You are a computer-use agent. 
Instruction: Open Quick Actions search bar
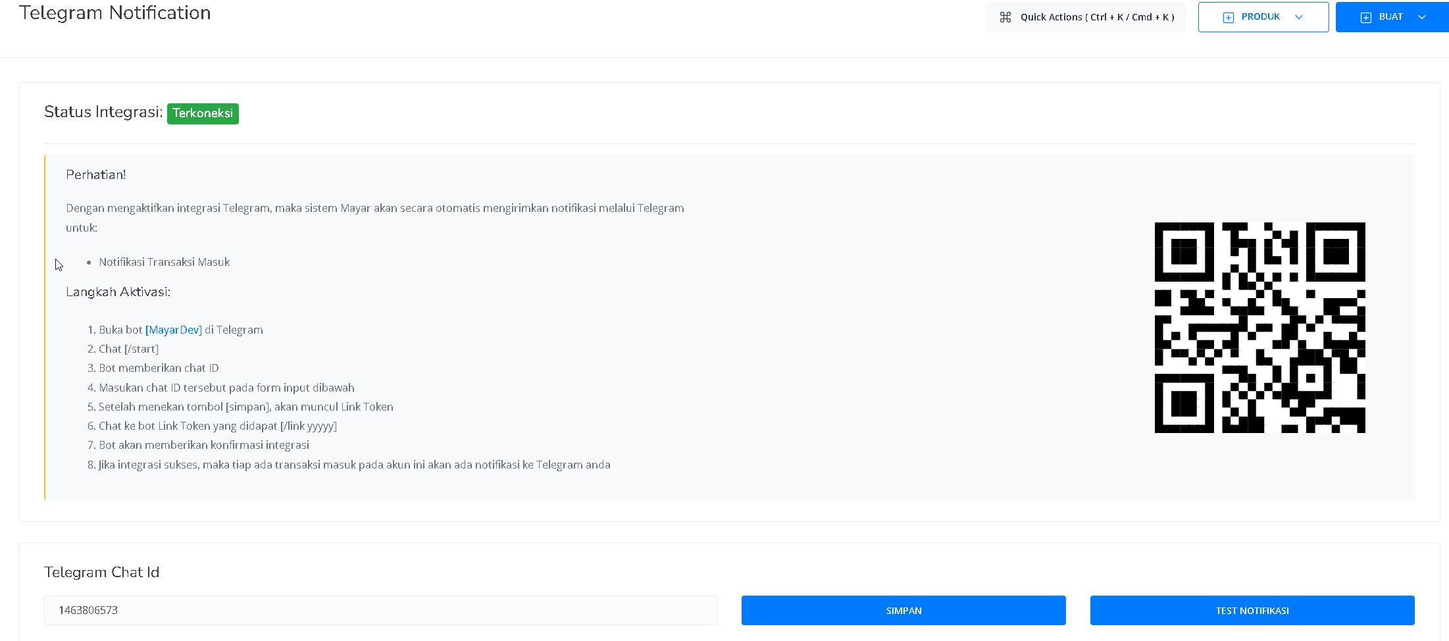point(1086,17)
